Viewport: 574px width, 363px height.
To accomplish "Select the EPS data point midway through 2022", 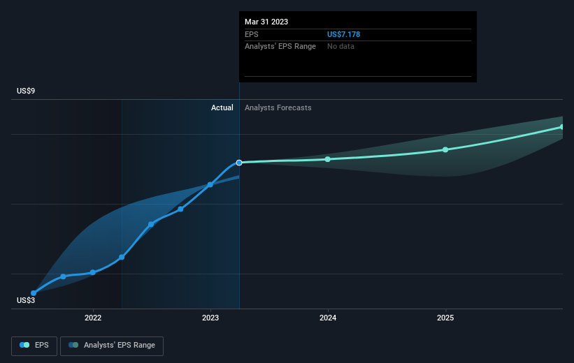I will tap(152, 224).
